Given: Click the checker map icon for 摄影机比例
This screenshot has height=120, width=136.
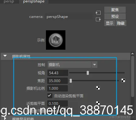Looking at the screenshot, I should click(x=98, y=88).
